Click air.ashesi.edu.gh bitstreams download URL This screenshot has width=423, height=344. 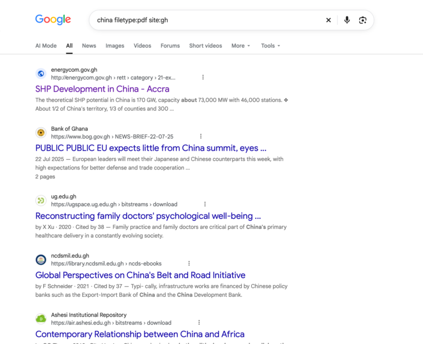click(x=111, y=323)
